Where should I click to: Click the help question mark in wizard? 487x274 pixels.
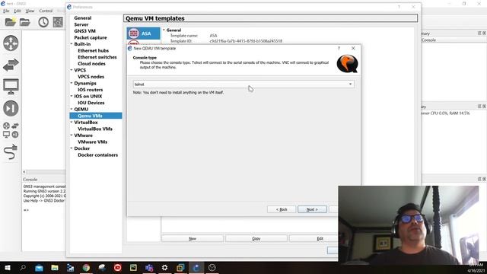(339, 48)
